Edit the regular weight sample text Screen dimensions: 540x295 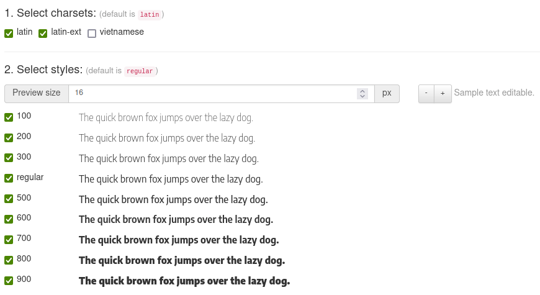pos(171,179)
